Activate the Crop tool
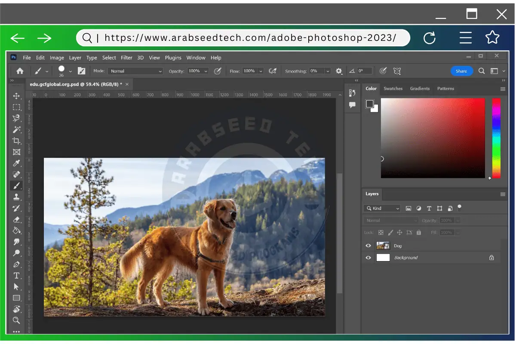 [16, 141]
